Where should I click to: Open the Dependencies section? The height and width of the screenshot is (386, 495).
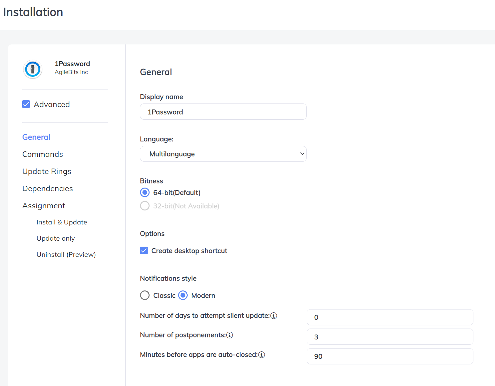(x=48, y=189)
